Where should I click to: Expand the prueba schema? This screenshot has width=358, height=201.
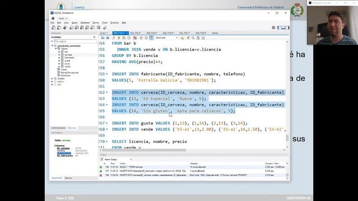[52, 78]
